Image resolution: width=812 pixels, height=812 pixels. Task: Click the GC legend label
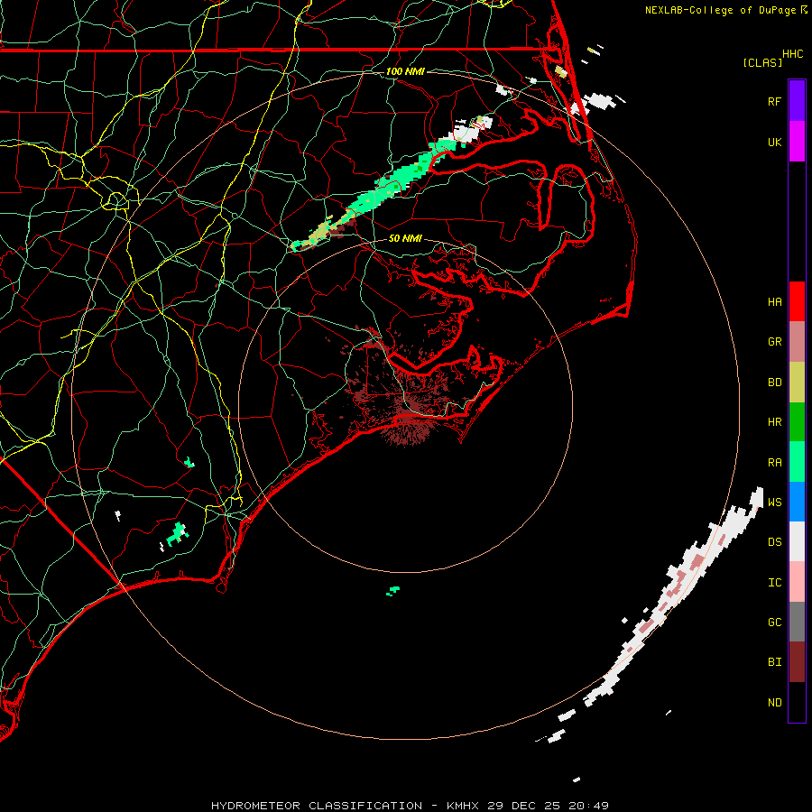point(774,622)
